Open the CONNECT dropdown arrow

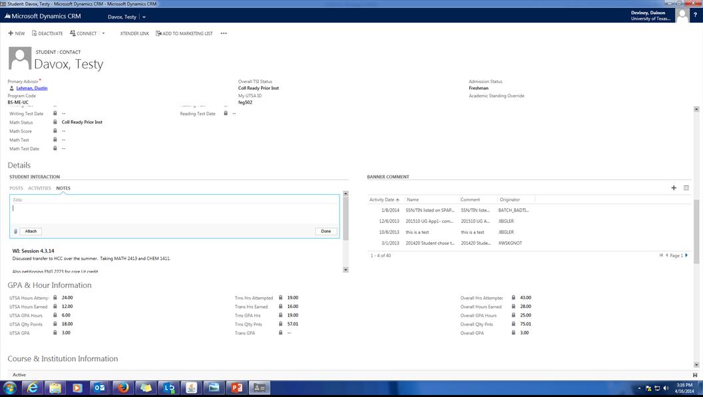103,33
